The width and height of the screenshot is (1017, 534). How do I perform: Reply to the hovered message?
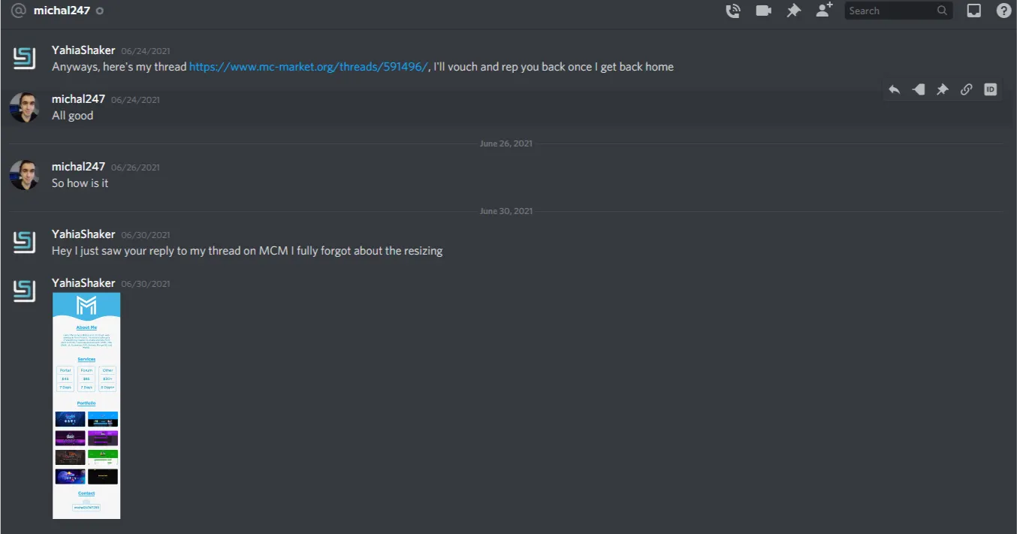[x=895, y=89]
